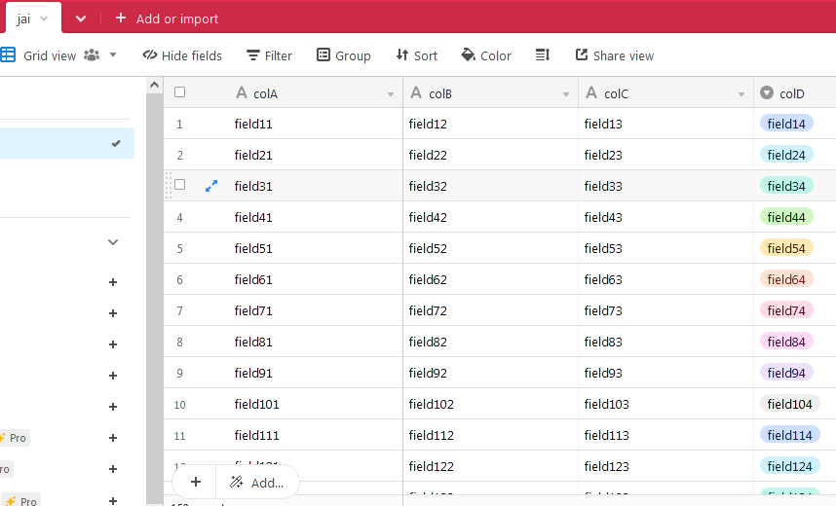Open the Filter menu
The image size is (836, 506).
click(x=269, y=55)
